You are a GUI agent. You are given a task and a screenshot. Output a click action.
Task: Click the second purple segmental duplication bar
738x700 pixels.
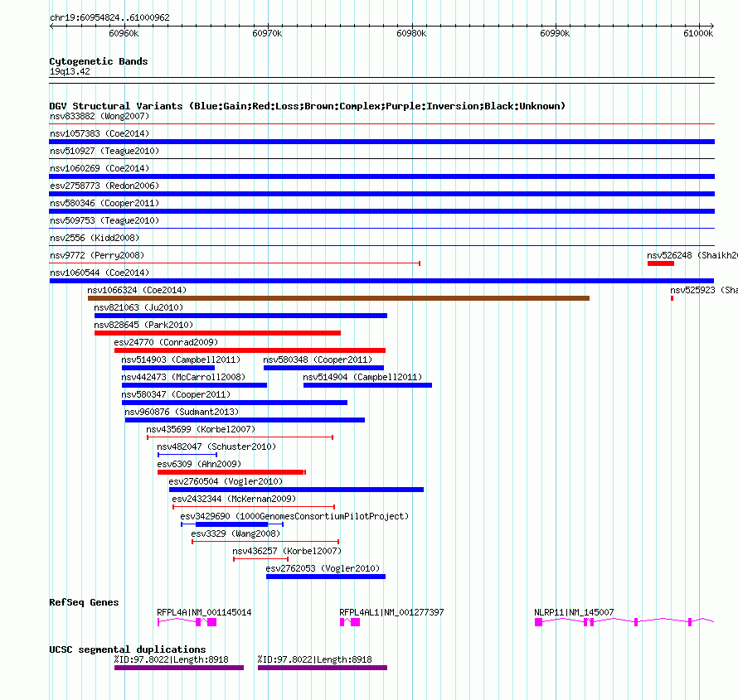pyautogui.click(x=323, y=668)
